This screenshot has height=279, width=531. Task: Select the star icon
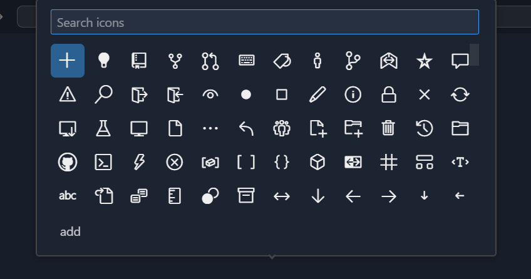(425, 61)
